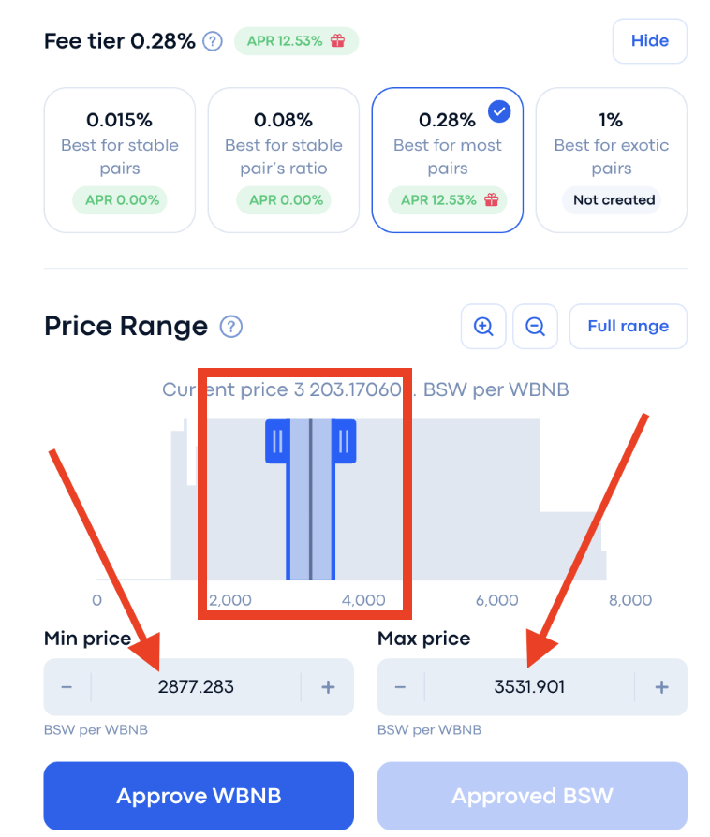This screenshot has height=837, width=710.
Task: Increase the Max price with plus
Action: pos(661,687)
